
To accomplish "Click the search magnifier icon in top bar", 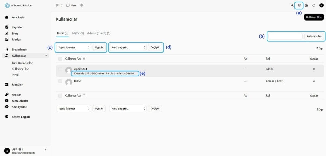I will click(292, 5).
